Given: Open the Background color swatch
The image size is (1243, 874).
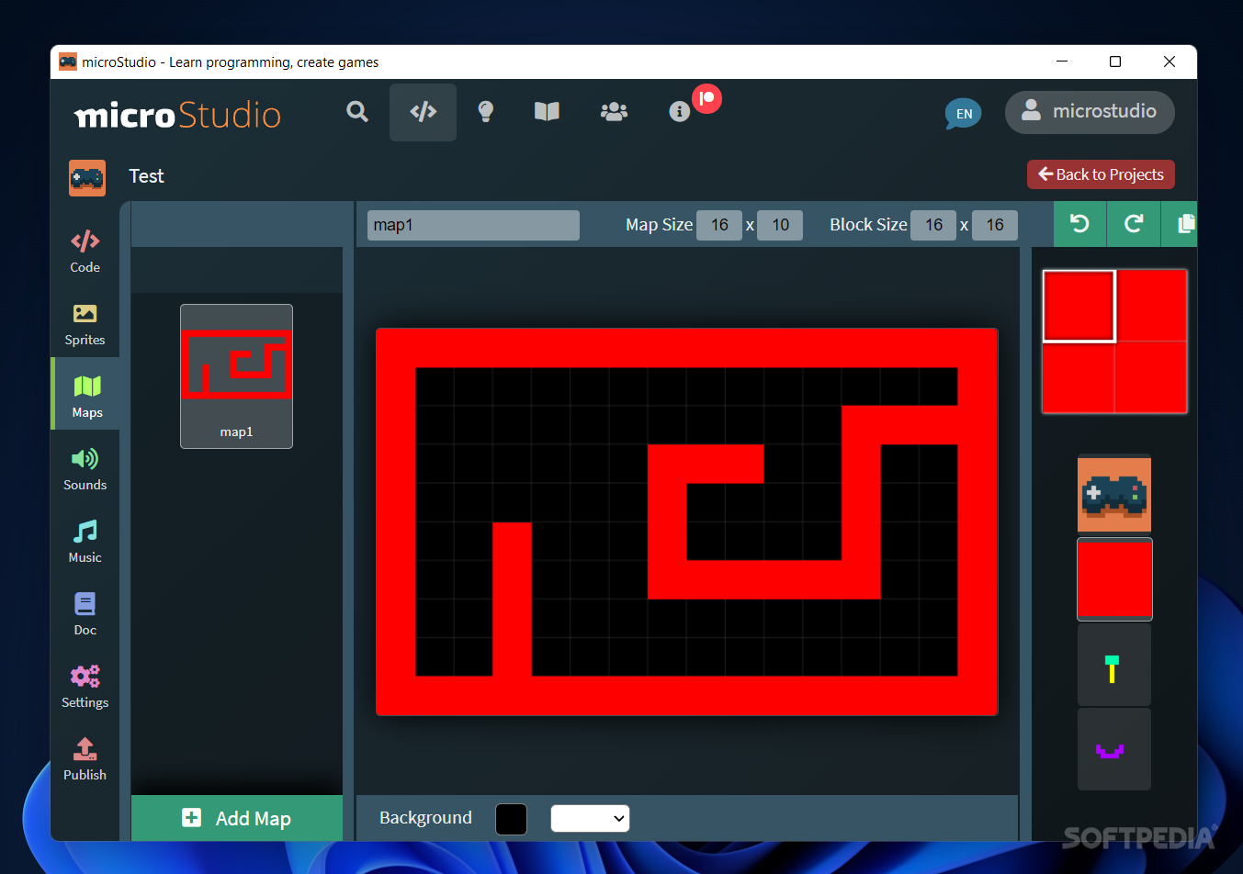Looking at the screenshot, I should [x=511, y=819].
